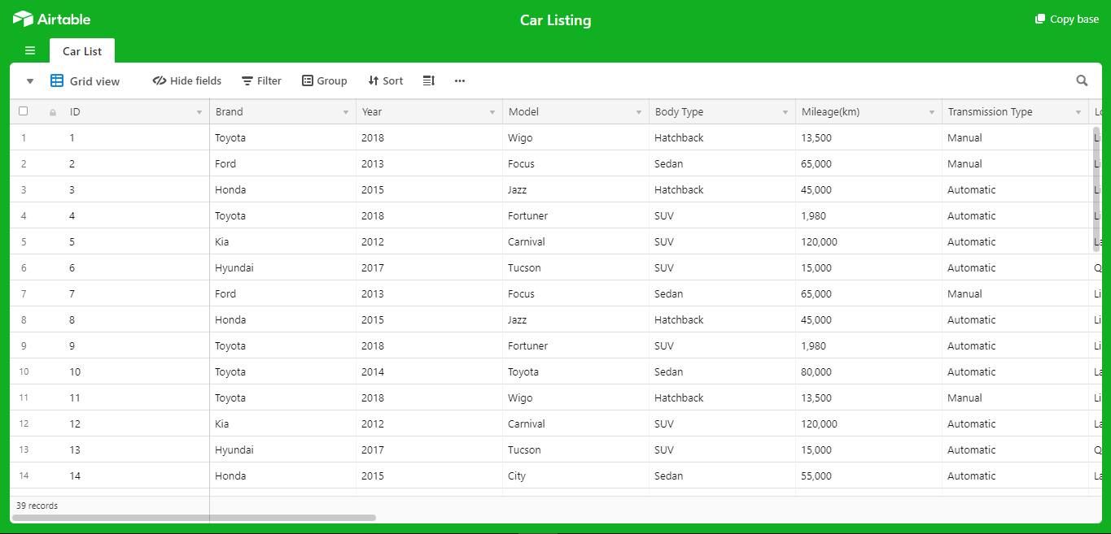
Task: Click Model cell Wigo in row 1
Action: coord(576,137)
